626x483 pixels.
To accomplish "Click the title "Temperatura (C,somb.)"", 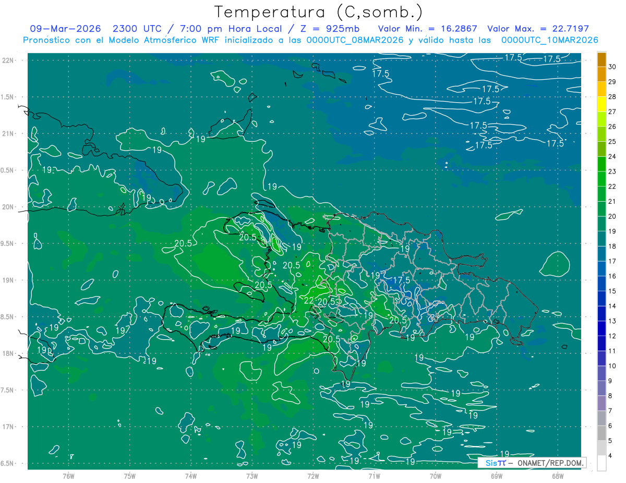I will pos(318,12).
